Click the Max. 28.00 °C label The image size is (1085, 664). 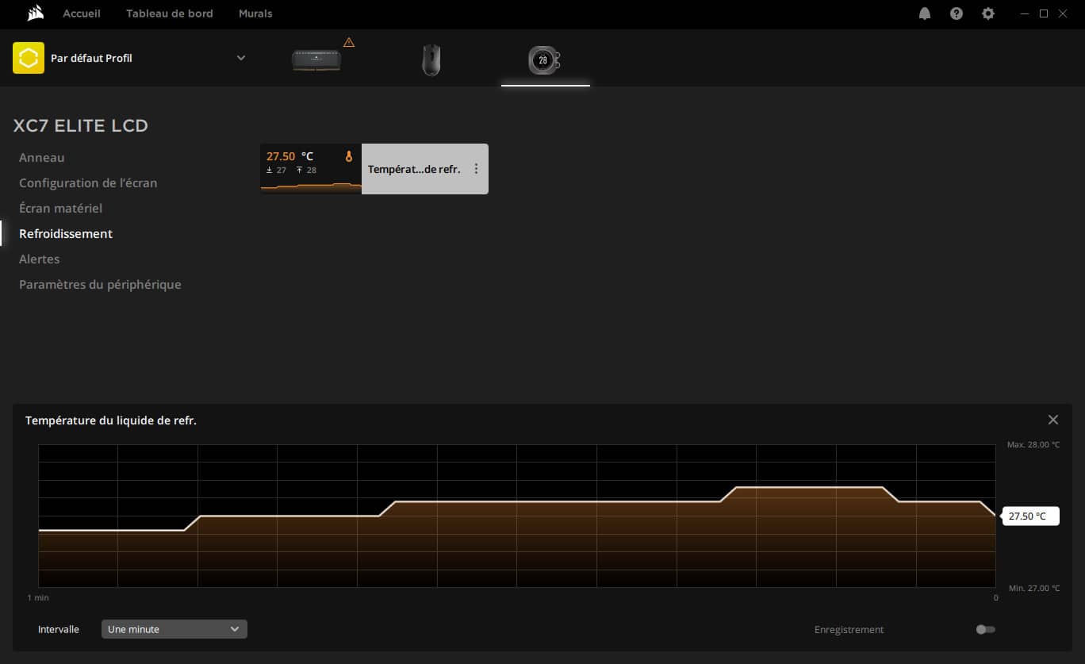1033,445
